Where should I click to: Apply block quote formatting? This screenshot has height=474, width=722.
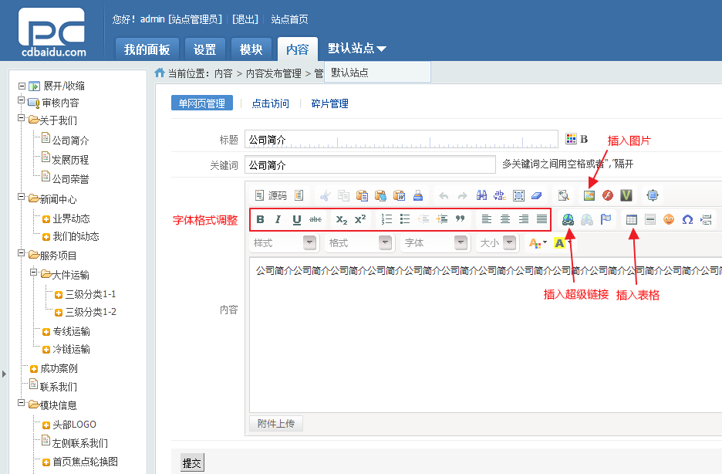pyautogui.click(x=460, y=219)
